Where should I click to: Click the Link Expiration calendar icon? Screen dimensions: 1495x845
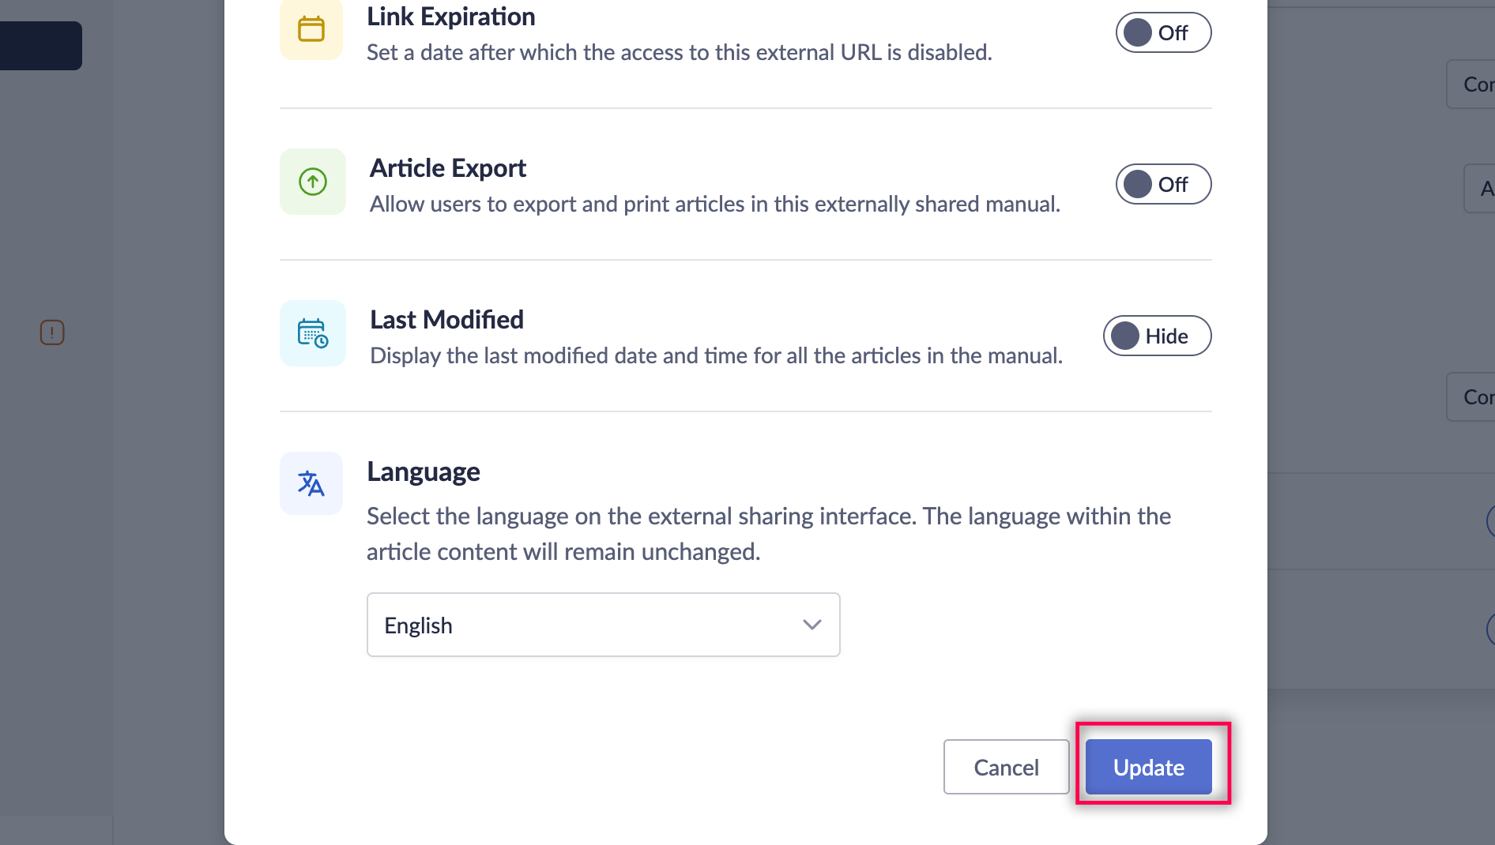(x=311, y=29)
